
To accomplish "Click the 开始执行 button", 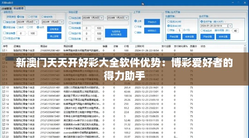I will tap(152, 22).
